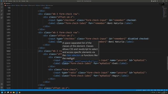Open the Terminal menu
Screen dimensions: 168x94
click(x=23, y=1)
